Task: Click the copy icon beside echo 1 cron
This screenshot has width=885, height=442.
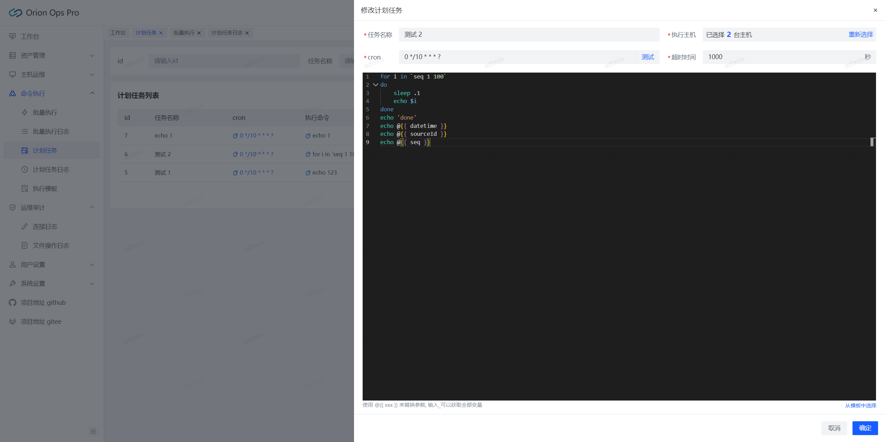Action: pos(235,136)
